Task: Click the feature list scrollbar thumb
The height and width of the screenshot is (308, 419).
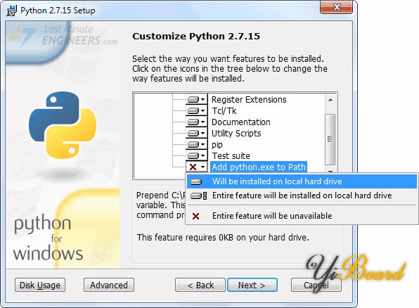Action: tap(330, 139)
